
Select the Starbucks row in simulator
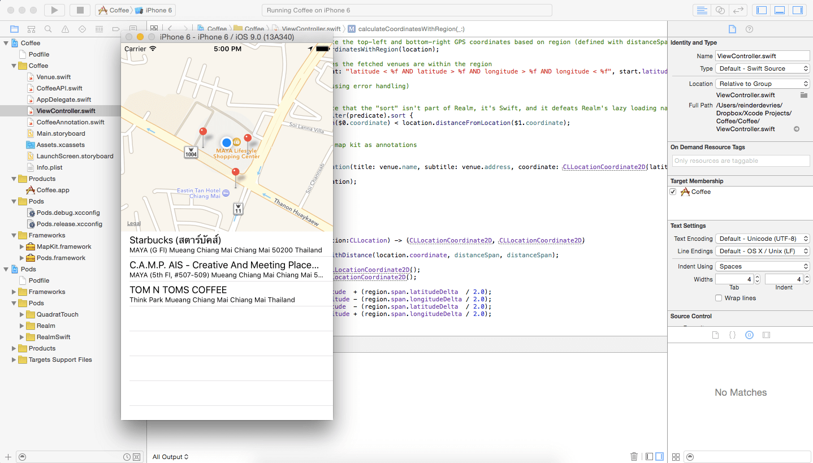(227, 244)
